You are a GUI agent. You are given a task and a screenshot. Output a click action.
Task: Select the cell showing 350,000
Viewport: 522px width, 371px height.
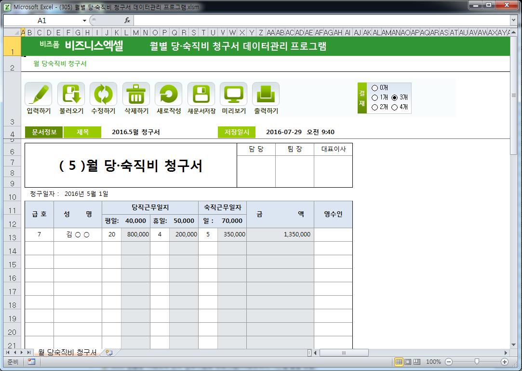point(232,234)
